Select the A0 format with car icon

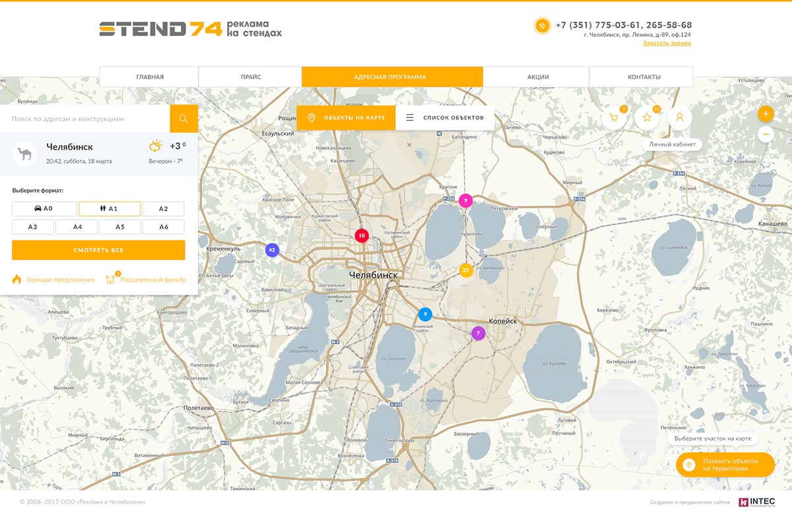pos(44,208)
